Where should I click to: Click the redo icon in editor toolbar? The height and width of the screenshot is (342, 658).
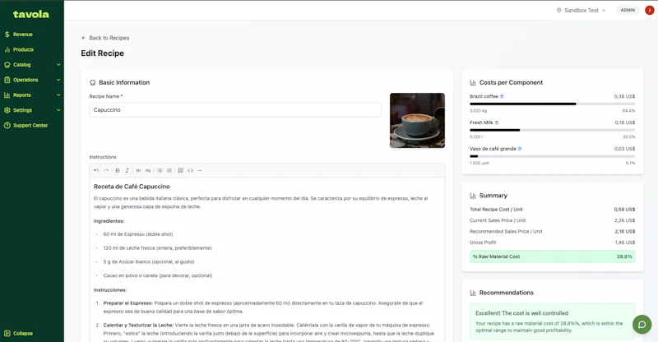tap(106, 170)
